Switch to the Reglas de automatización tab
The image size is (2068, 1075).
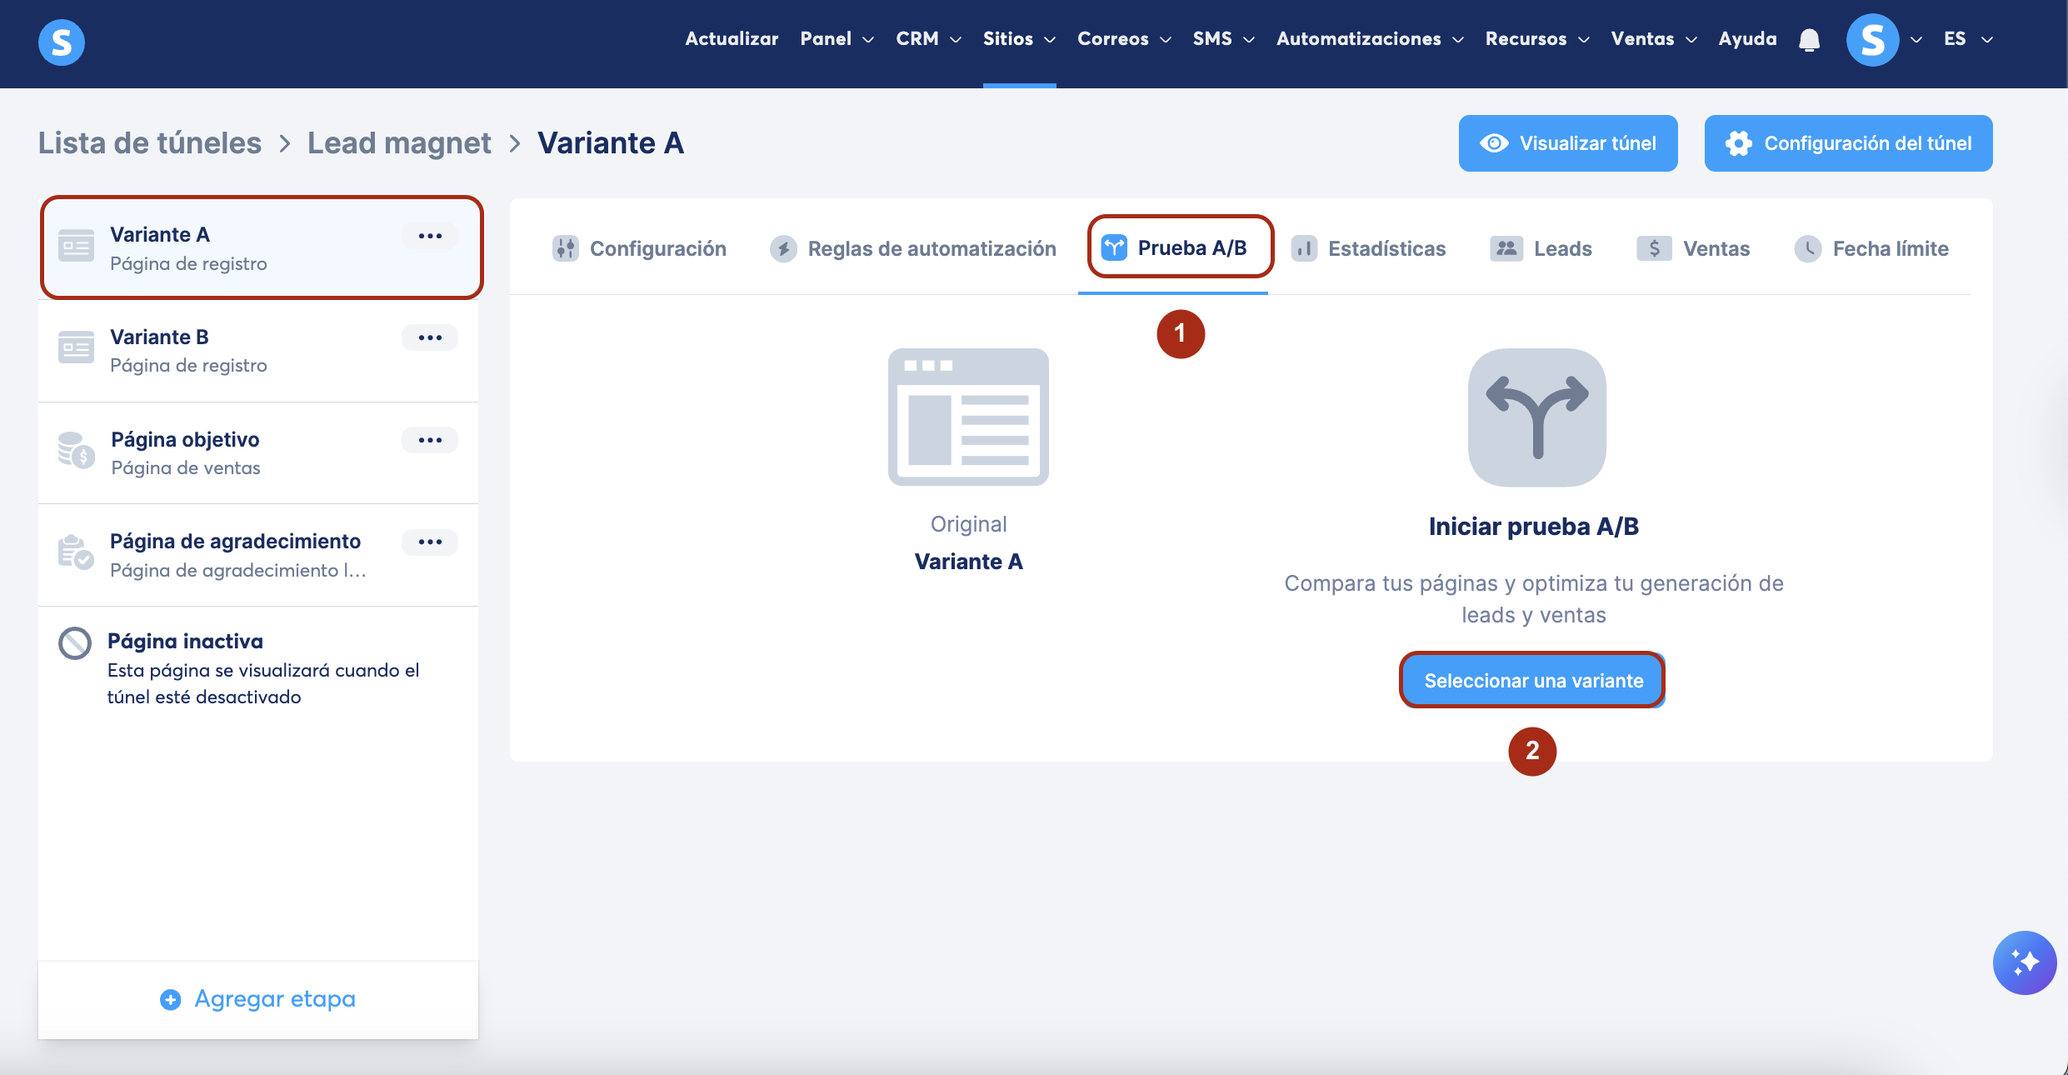(913, 248)
